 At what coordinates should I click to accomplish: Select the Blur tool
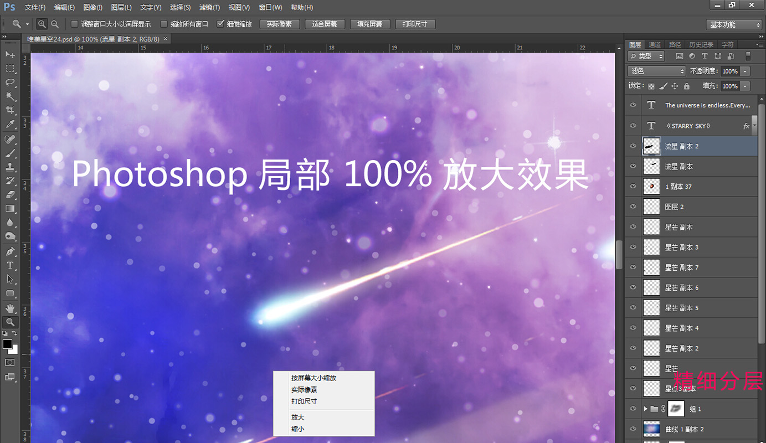coord(10,223)
